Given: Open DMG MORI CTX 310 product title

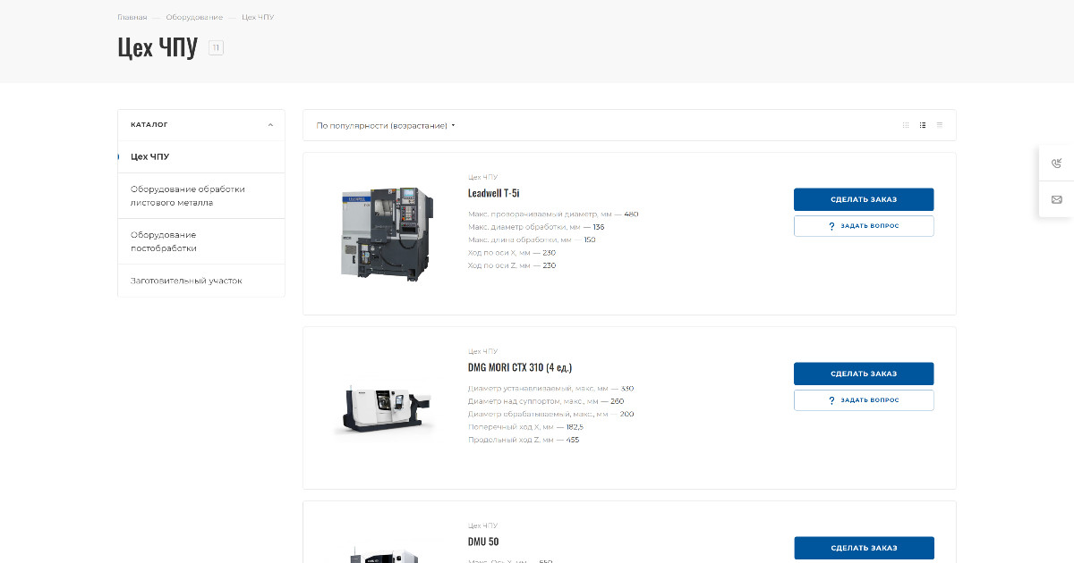Looking at the screenshot, I should coord(519,367).
